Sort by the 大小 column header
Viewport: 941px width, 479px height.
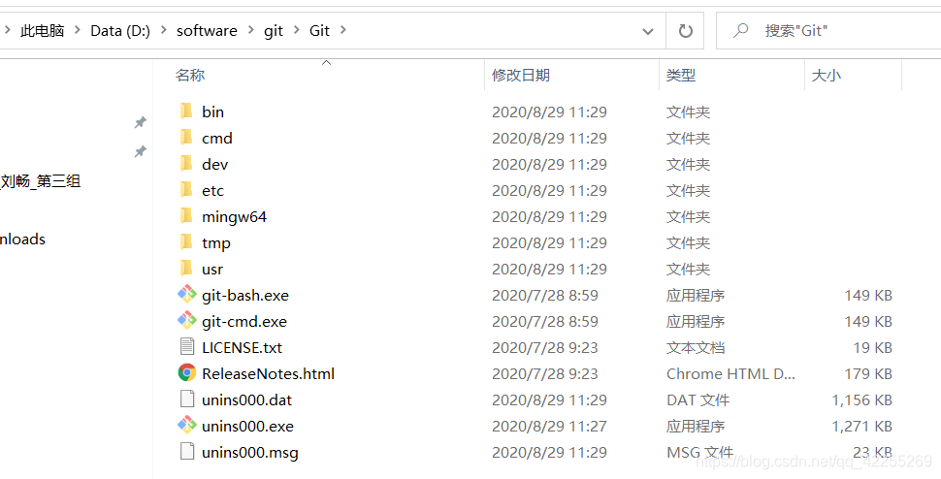(x=826, y=75)
